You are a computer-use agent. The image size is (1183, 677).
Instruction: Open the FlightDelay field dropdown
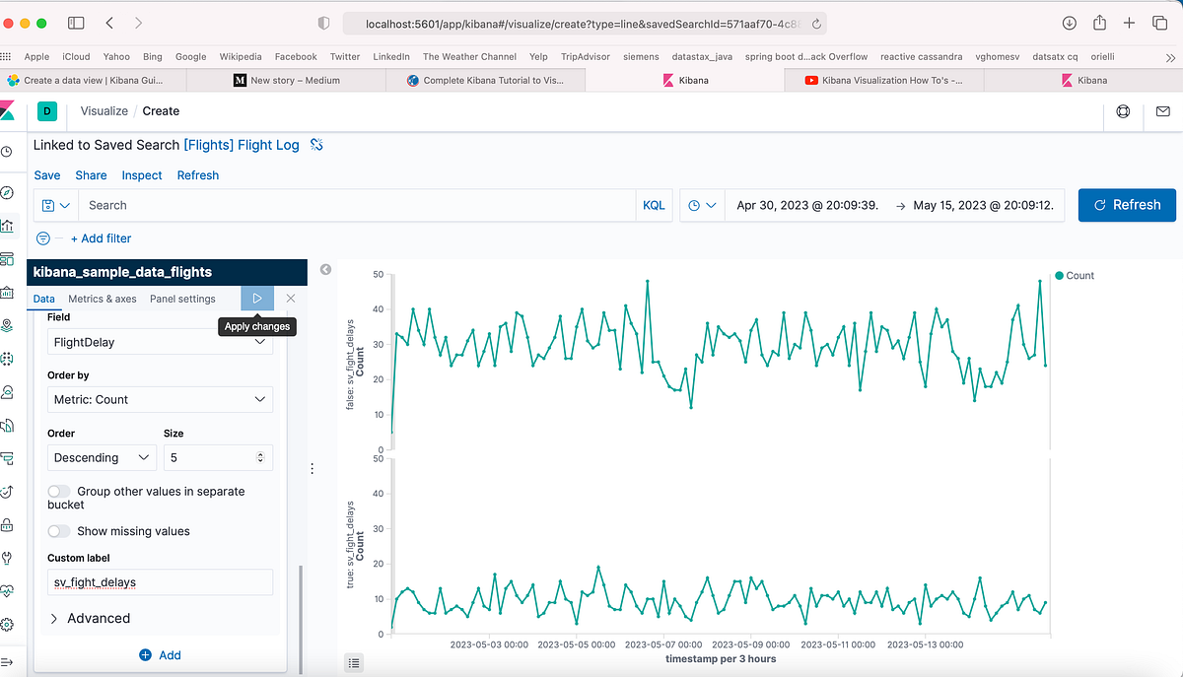160,341
